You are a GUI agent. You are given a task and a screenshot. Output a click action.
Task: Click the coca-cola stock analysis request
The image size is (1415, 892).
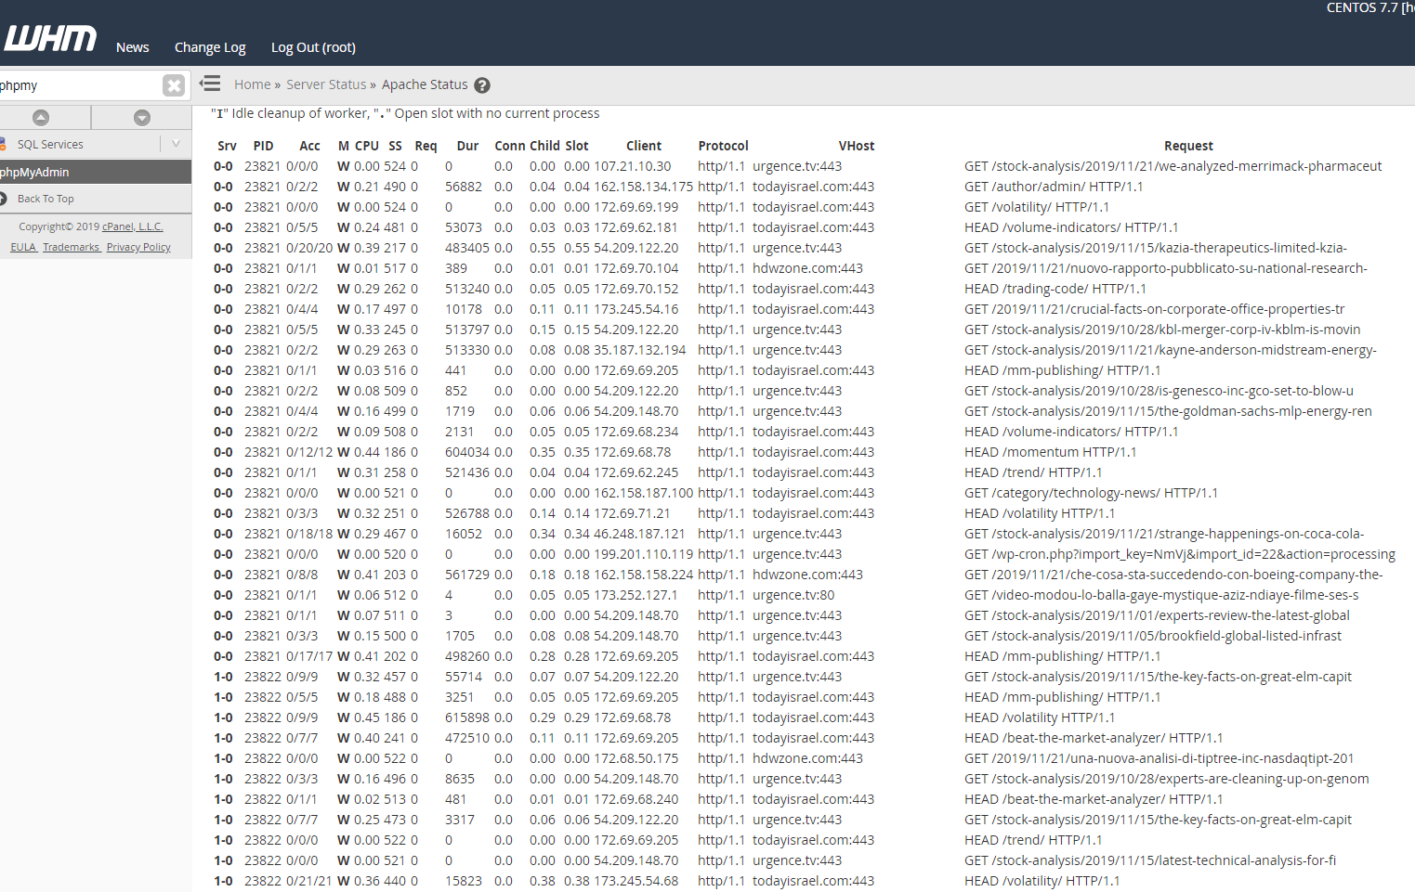pyautogui.click(x=1164, y=534)
